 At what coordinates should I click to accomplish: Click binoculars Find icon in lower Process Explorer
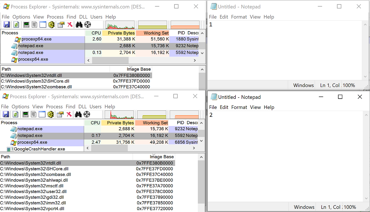click(x=78, y=114)
